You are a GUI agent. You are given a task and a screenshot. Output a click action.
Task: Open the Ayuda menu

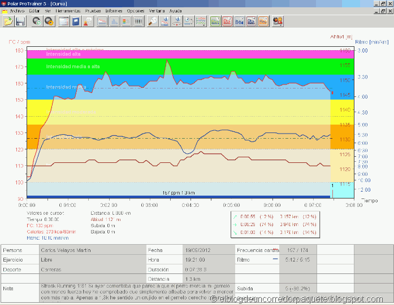175,11
